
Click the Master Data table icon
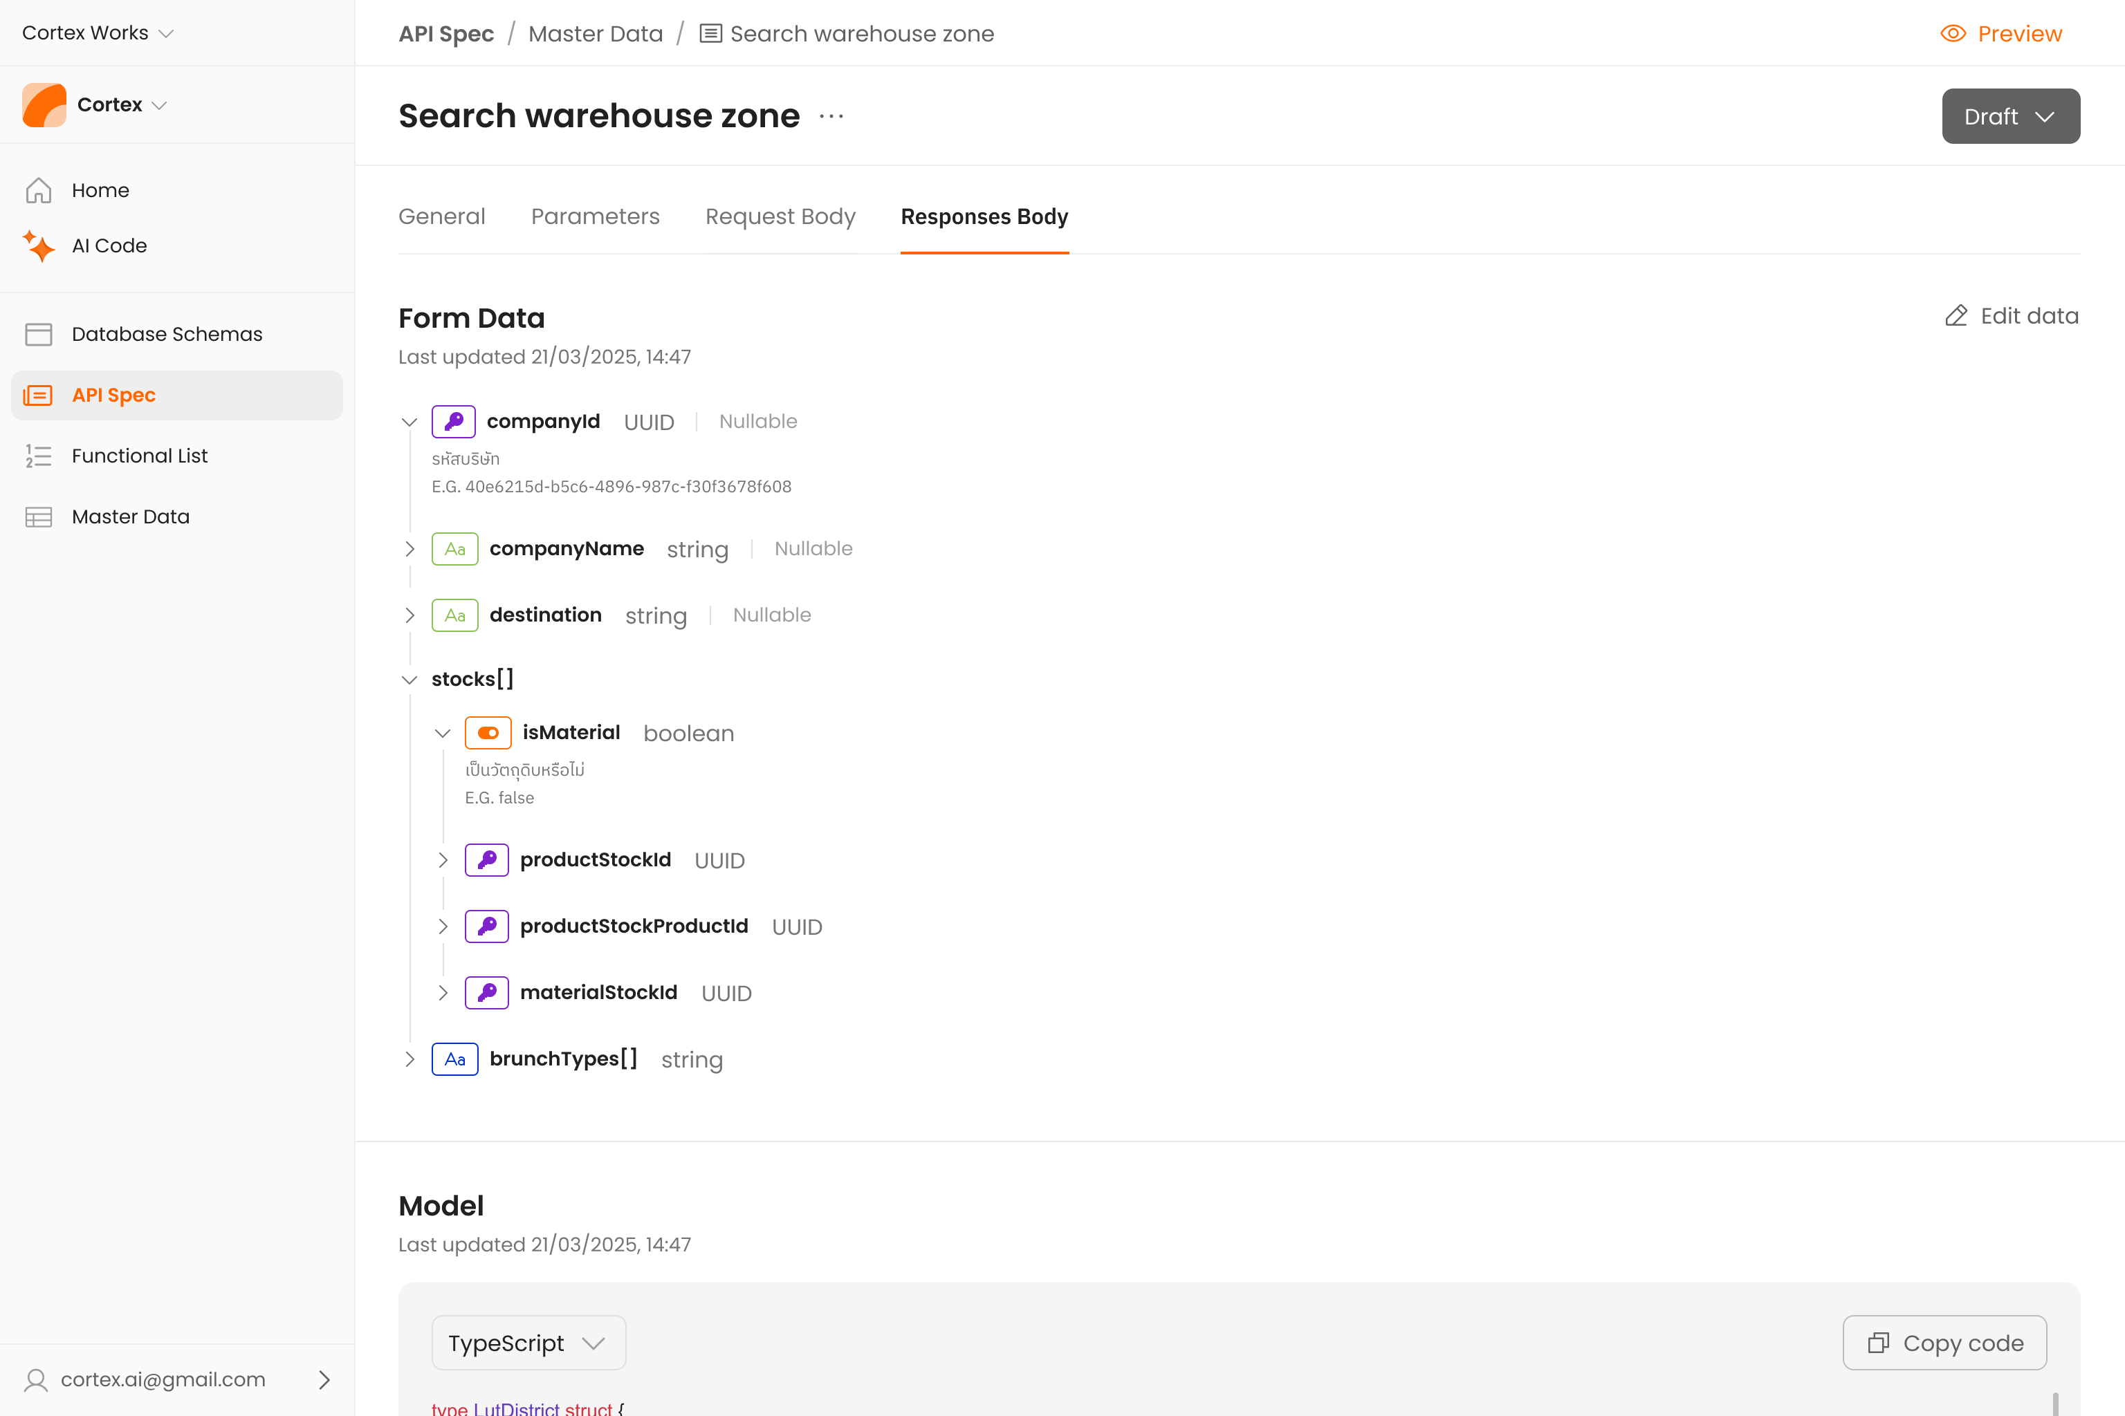[x=38, y=516]
